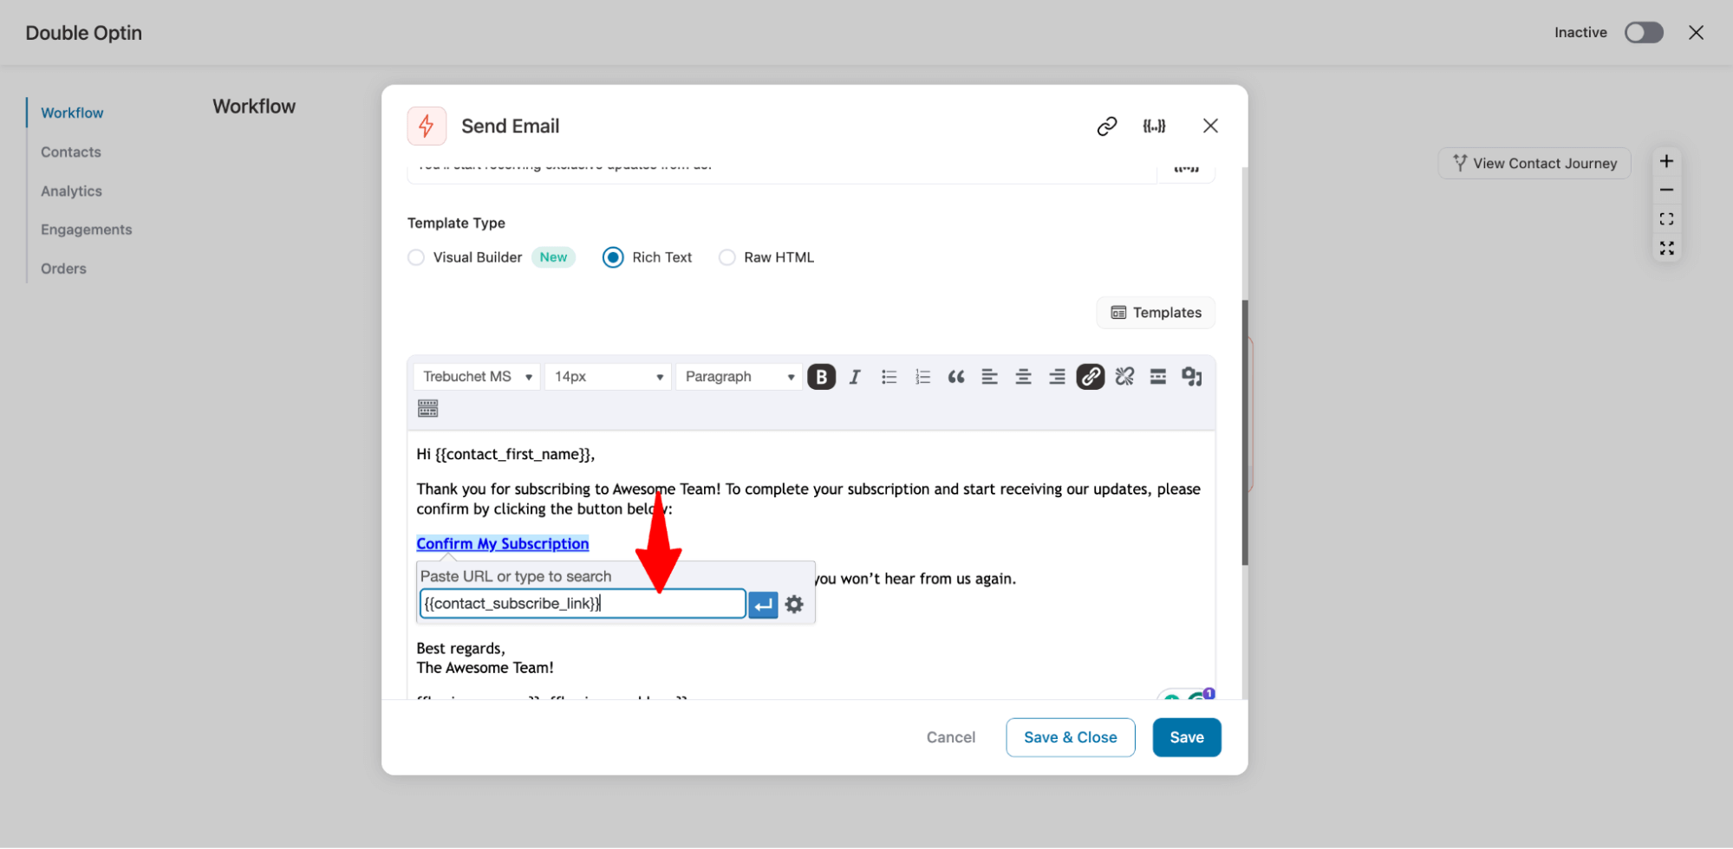This screenshot has width=1733, height=849.
Task: Close the Send Email dialog
Action: pos(1211,126)
